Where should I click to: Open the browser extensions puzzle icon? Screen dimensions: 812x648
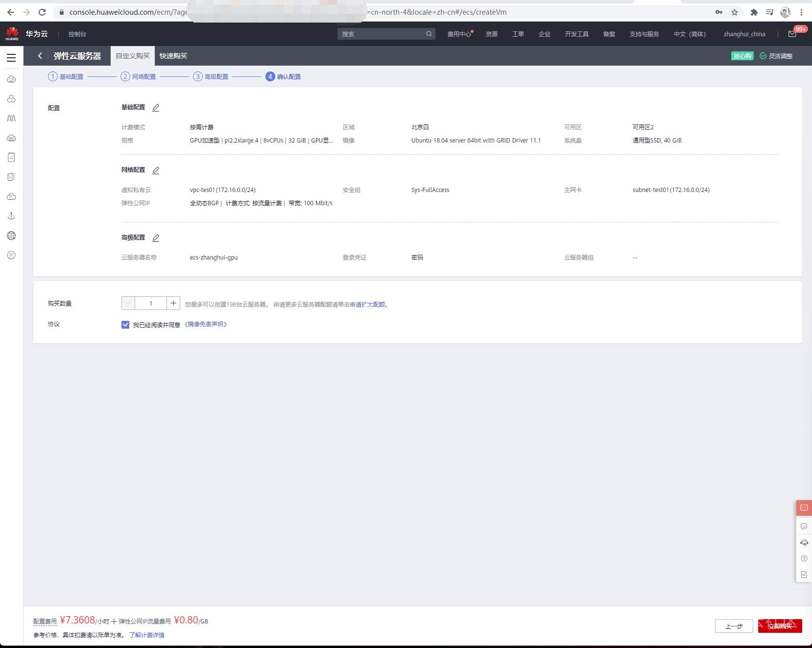pyautogui.click(x=754, y=12)
